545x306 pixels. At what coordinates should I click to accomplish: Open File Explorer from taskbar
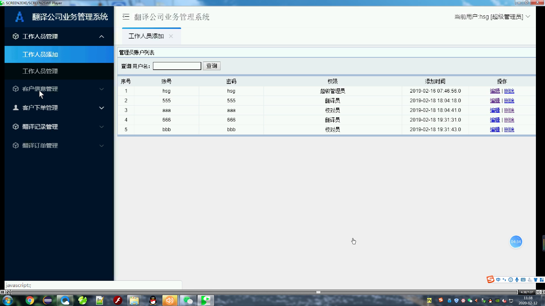coord(134,300)
